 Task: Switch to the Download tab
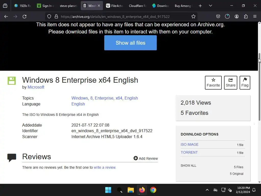point(161,6)
